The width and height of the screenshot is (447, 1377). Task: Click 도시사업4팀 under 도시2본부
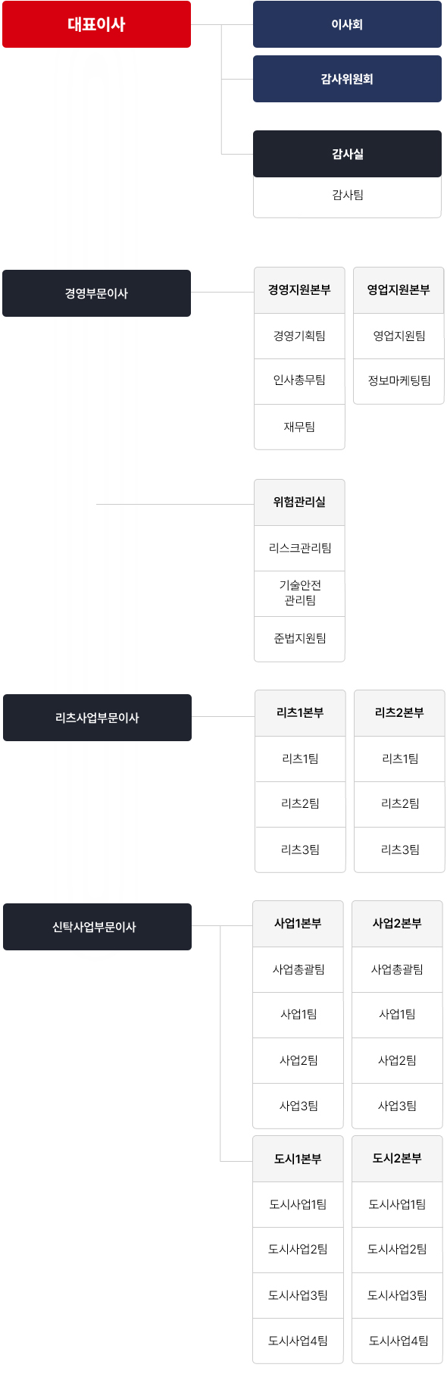tap(397, 1341)
